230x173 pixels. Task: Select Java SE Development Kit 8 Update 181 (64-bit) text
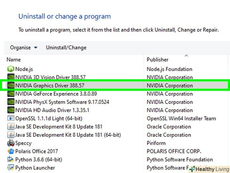point(68,135)
